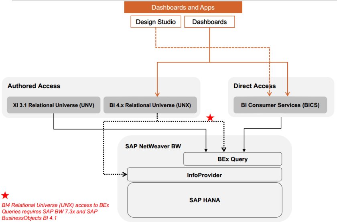This screenshot has width=337, height=222.
Task: Click the solid orange arrowhead entering BICS box
Action: [287, 94]
